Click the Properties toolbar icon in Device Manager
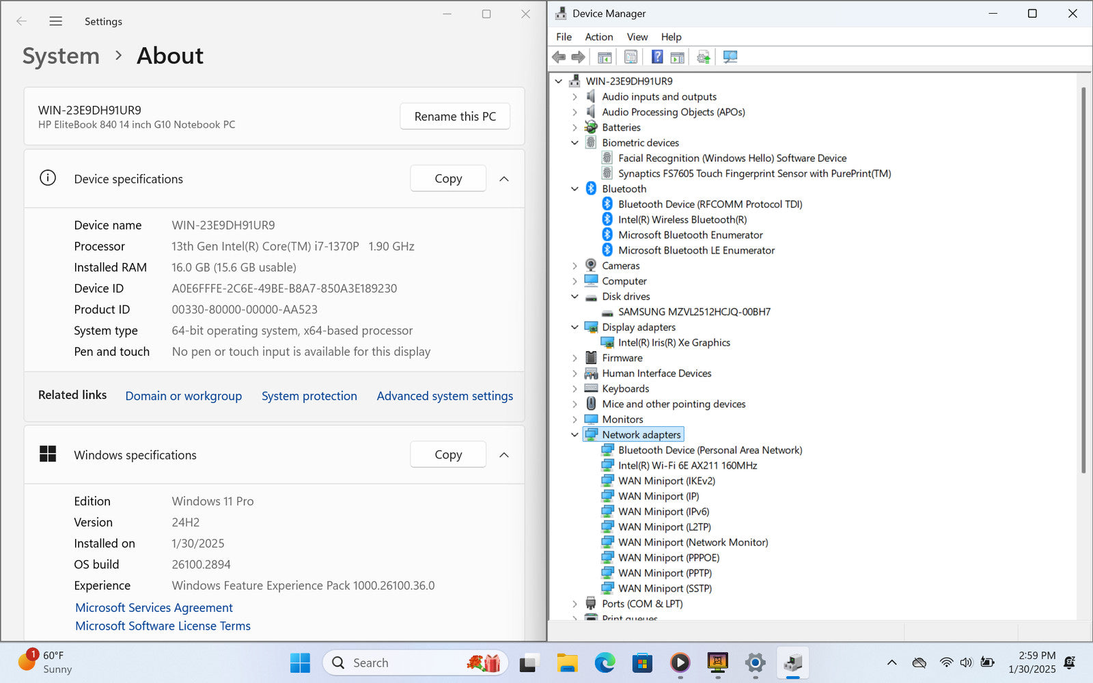Image resolution: width=1093 pixels, height=683 pixels. pos(631,57)
